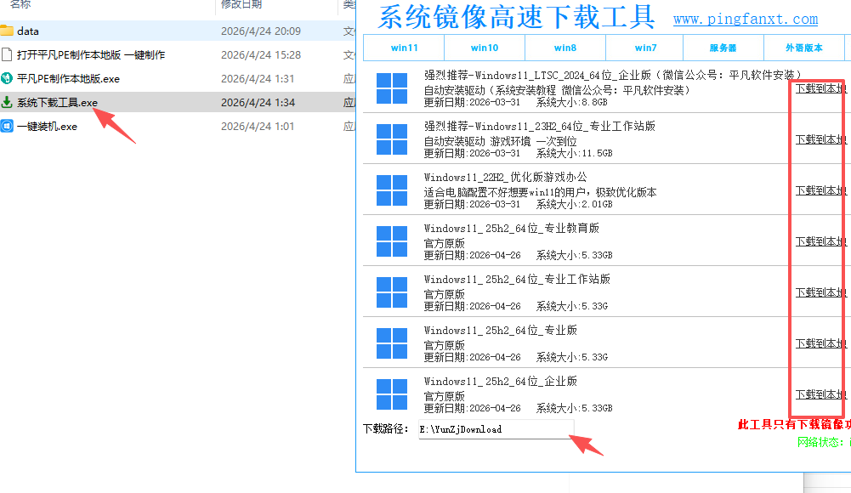Click date 2026/4/24 20:09
The width and height of the screenshot is (851, 493).
(x=260, y=31)
